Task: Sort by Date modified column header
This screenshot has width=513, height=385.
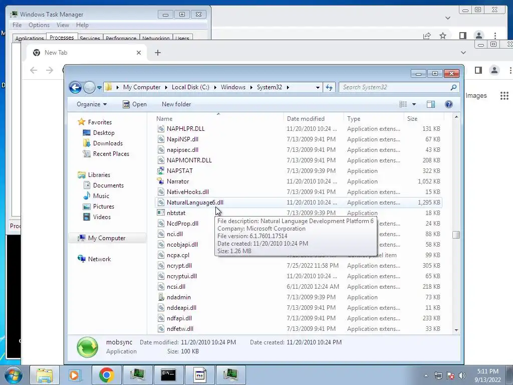Action: tap(306, 118)
